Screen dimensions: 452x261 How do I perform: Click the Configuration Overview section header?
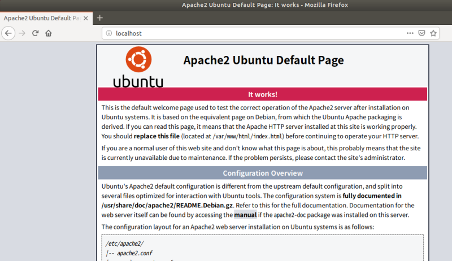click(263, 173)
